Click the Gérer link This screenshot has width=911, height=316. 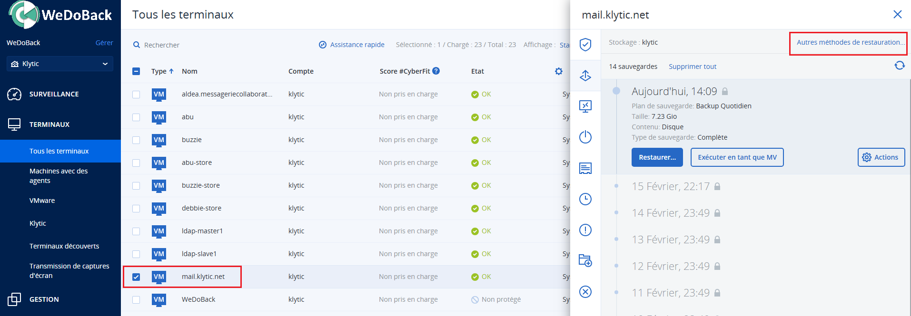click(x=104, y=43)
